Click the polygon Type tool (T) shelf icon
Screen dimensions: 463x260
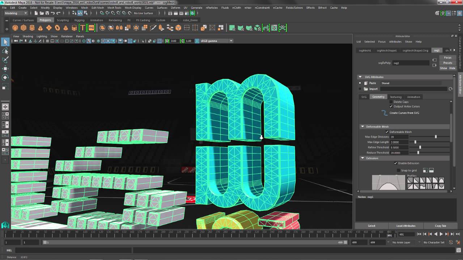coord(83,27)
